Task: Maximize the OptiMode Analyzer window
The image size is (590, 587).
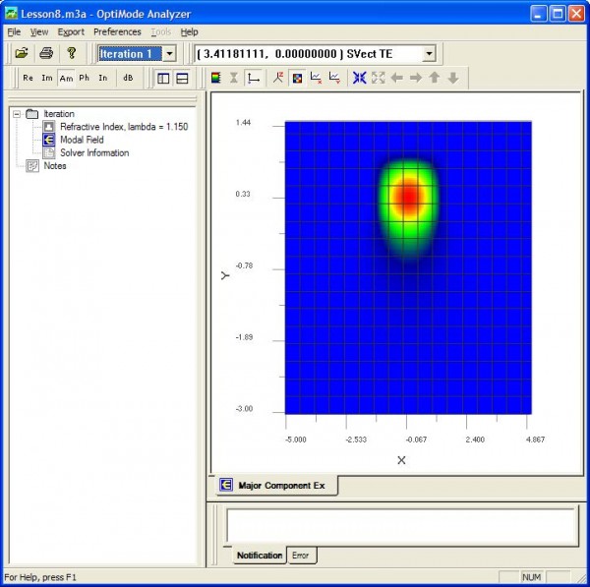Action: coord(558,14)
